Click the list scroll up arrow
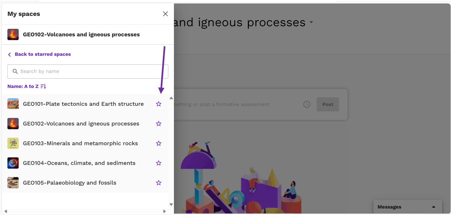The width and height of the screenshot is (451, 215). pyautogui.click(x=171, y=98)
